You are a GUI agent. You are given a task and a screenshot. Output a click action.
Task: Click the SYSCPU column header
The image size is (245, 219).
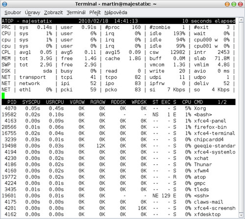31,102
